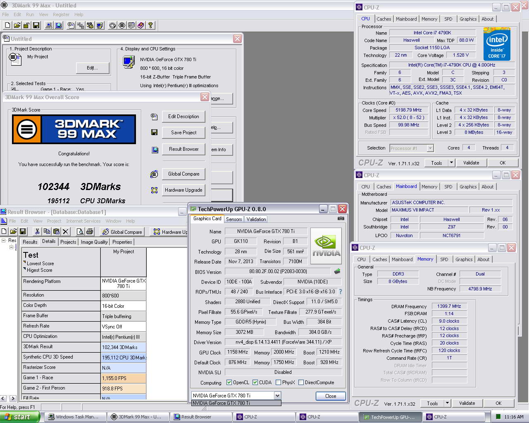The image size is (529, 423).
Task: Click Open folder icon in 3DMark toolbar
Action: pyautogui.click(x=17, y=25)
